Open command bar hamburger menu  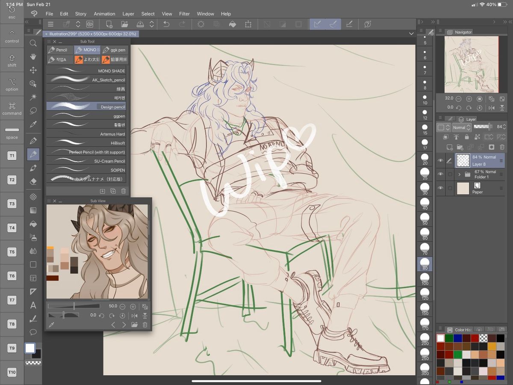coord(50,24)
